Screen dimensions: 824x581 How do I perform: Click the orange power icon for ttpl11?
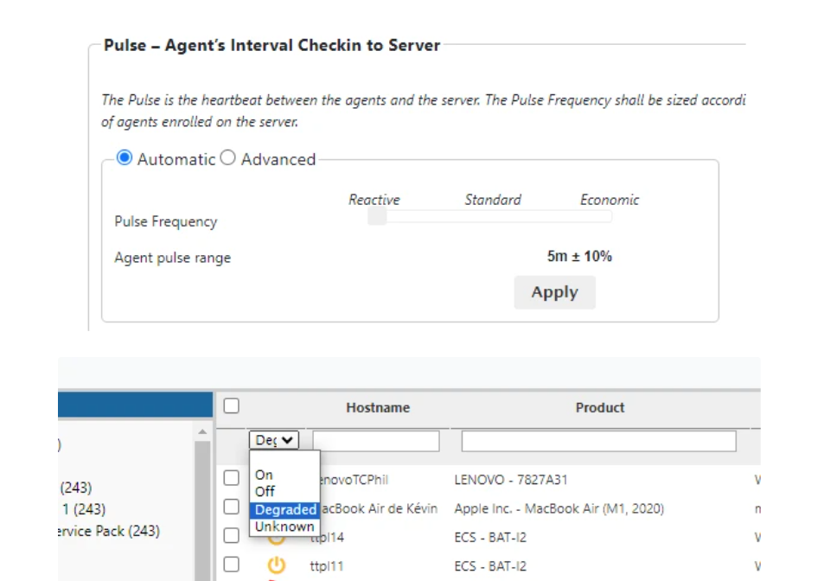(x=276, y=565)
